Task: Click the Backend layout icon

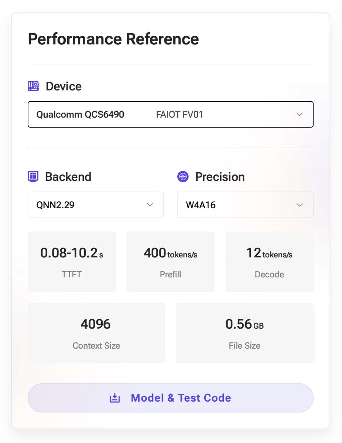Action: tap(33, 176)
